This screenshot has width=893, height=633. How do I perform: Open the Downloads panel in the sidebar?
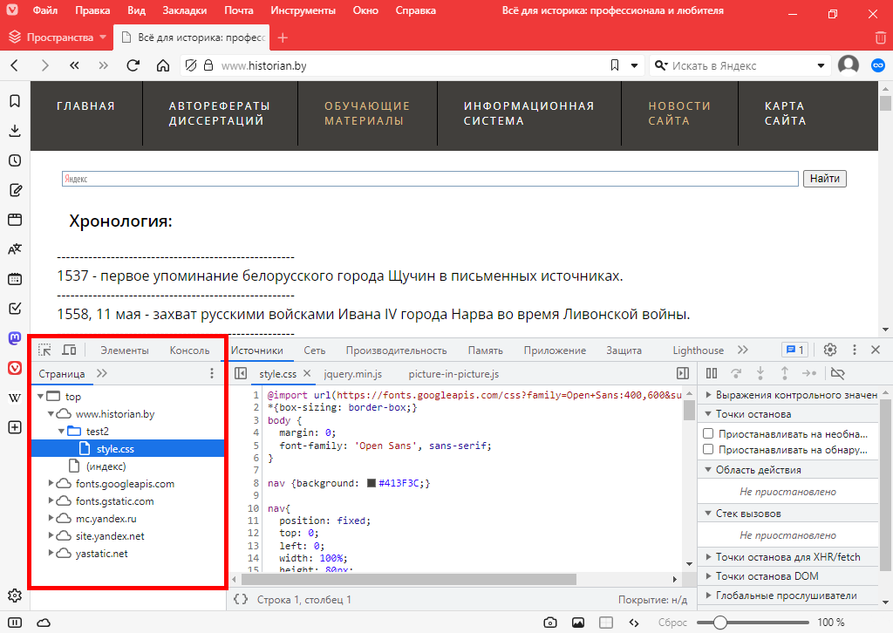15,131
